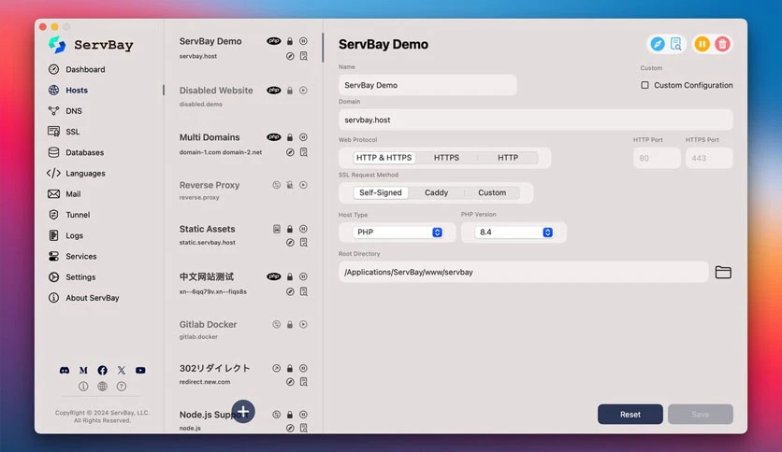Click lock icon on Gitlab Docker row
This screenshot has width=782, height=452.
pyautogui.click(x=290, y=325)
